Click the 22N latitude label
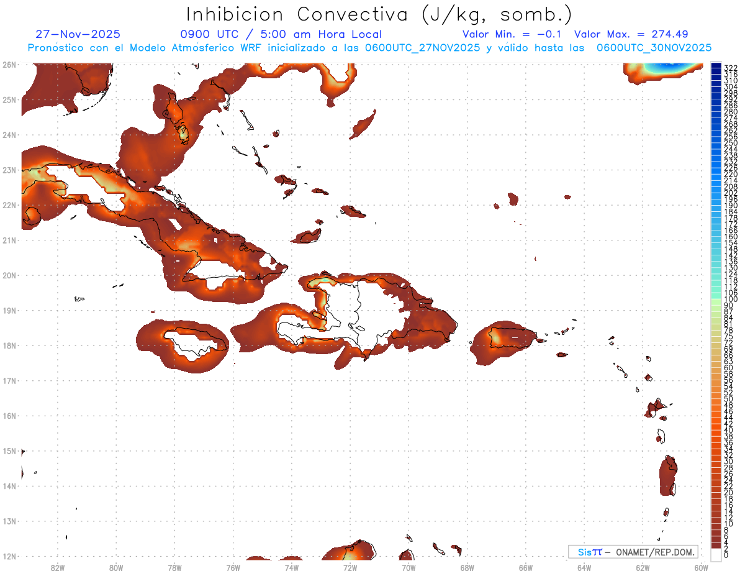The width and height of the screenshot is (745, 576). 9,205
